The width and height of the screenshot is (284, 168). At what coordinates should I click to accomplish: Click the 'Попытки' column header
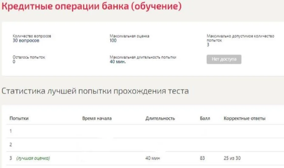(x=19, y=118)
